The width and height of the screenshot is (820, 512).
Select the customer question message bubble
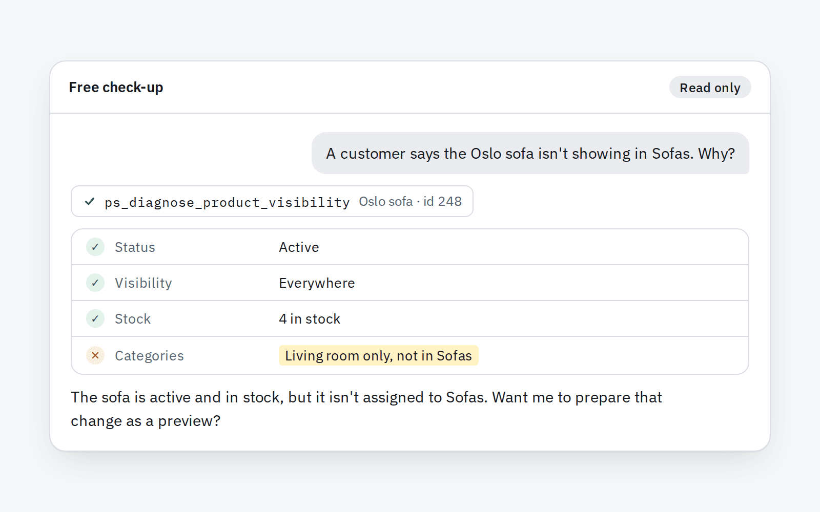[x=530, y=153]
